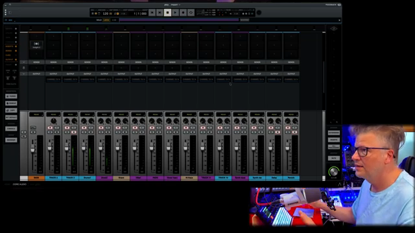Image resolution: width=415 pixels, height=233 pixels.
Task: Select the TRACK 2 channel name label
Action: point(53,178)
